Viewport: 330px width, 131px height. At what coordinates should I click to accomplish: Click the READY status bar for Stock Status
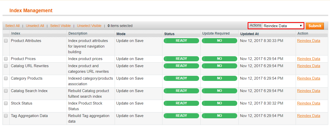point(181,103)
